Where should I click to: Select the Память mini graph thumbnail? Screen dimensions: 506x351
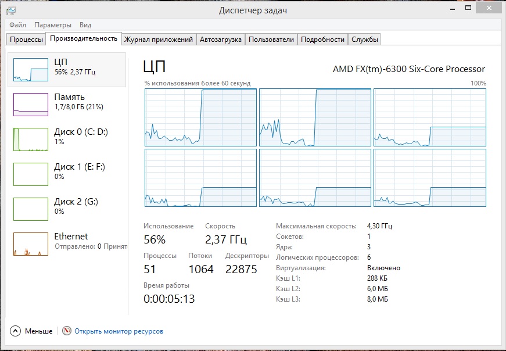[x=31, y=105]
